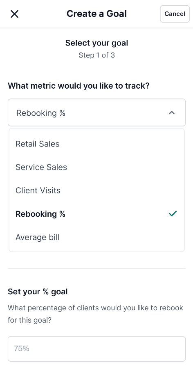
Task: Click the green checkmark beside Rebooking %
Action: click(x=173, y=213)
